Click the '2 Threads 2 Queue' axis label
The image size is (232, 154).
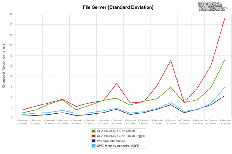[22, 122]
